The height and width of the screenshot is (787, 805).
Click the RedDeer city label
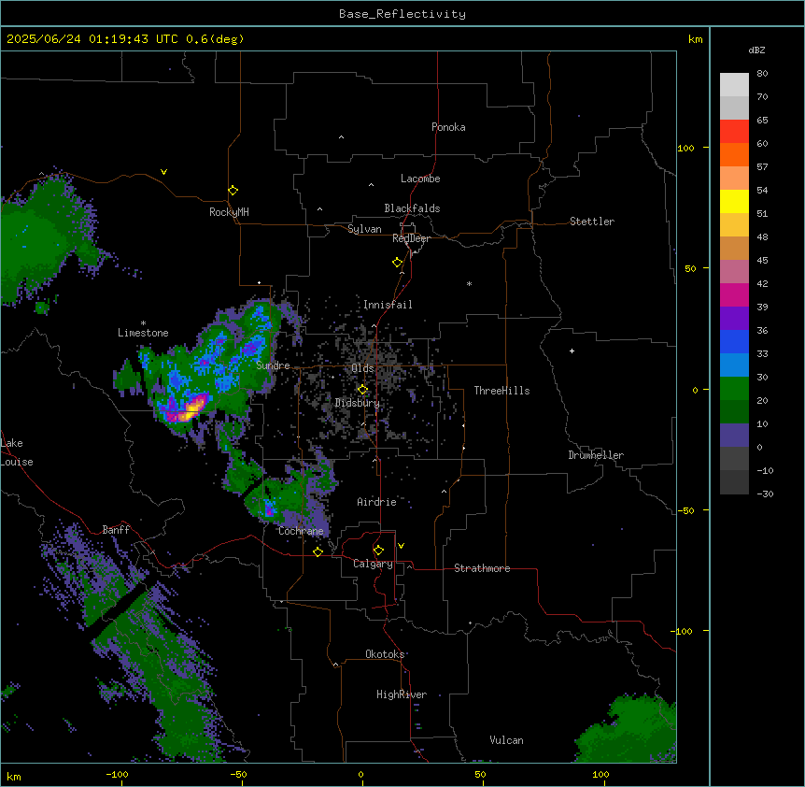pyautogui.click(x=411, y=238)
